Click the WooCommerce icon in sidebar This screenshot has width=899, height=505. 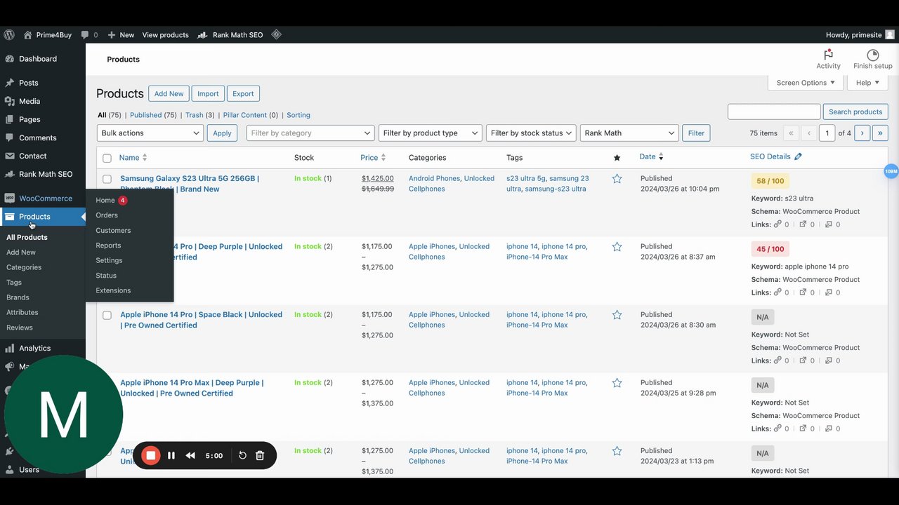pyautogui.click(x=10, y=198)
